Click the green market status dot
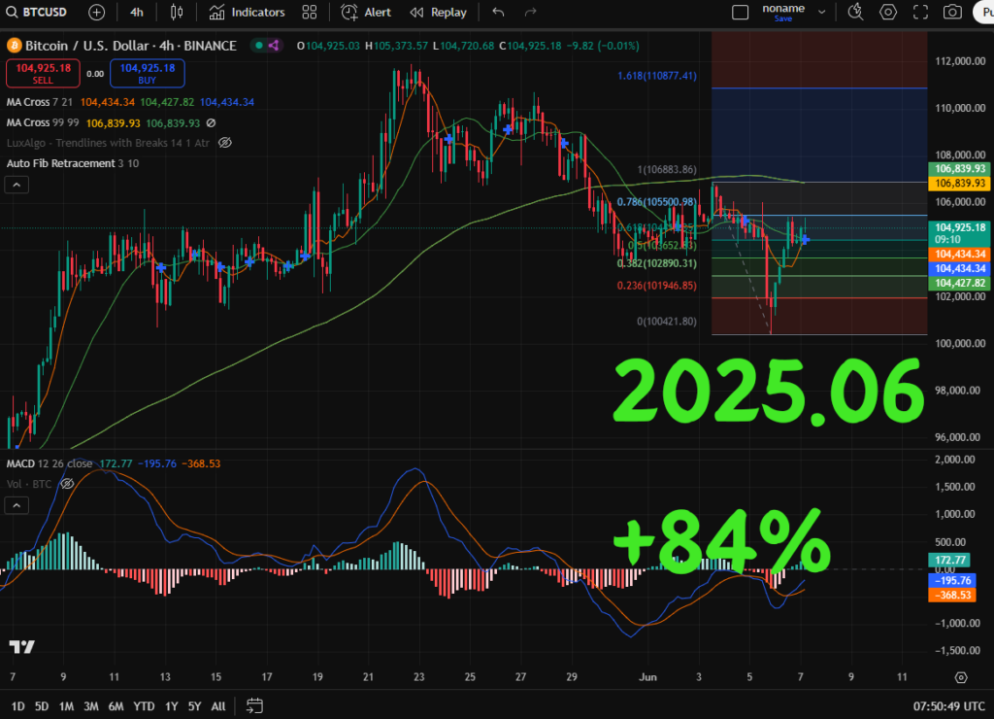994x719 pixels. [x=258, y=46]
